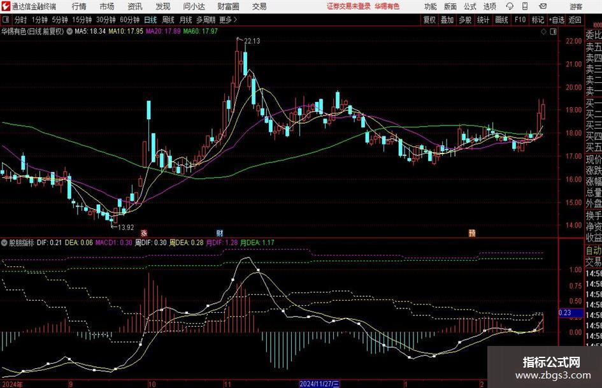This screenshot has width=602, height=388.
Task: Click the 2024年 time axis label
Action: click(x=12, y=384)
